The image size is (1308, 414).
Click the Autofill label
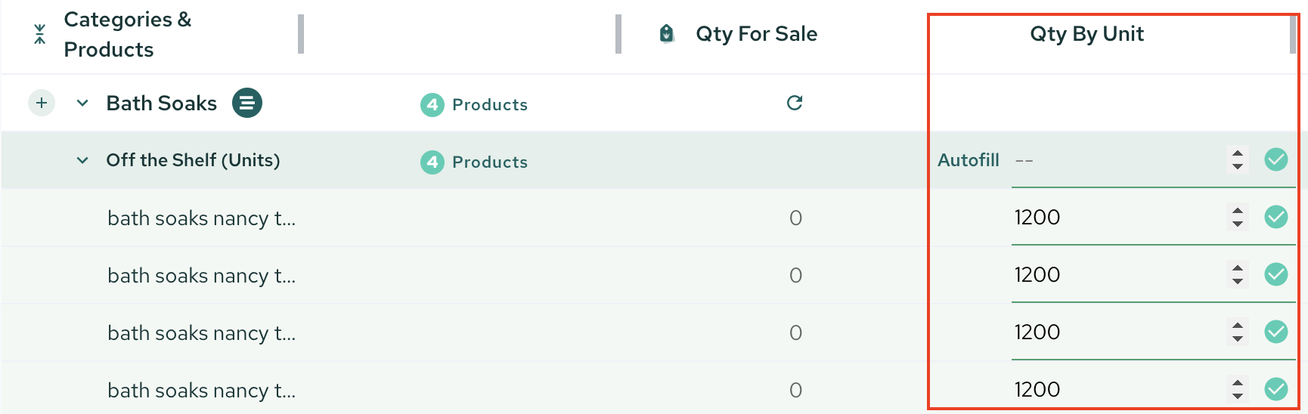[x=969, y=160]
